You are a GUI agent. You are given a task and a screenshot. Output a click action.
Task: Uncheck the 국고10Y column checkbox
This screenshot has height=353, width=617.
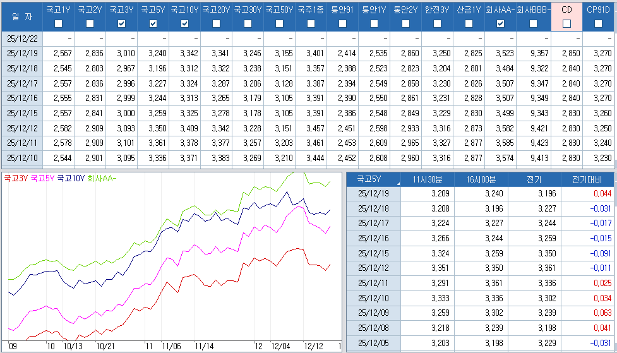pos(185,24)
